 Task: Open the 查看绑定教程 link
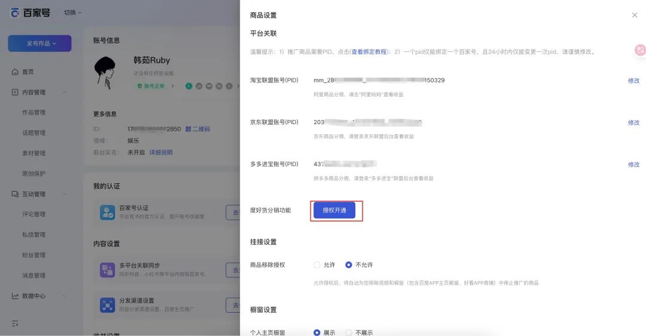(x=368, y=52)
